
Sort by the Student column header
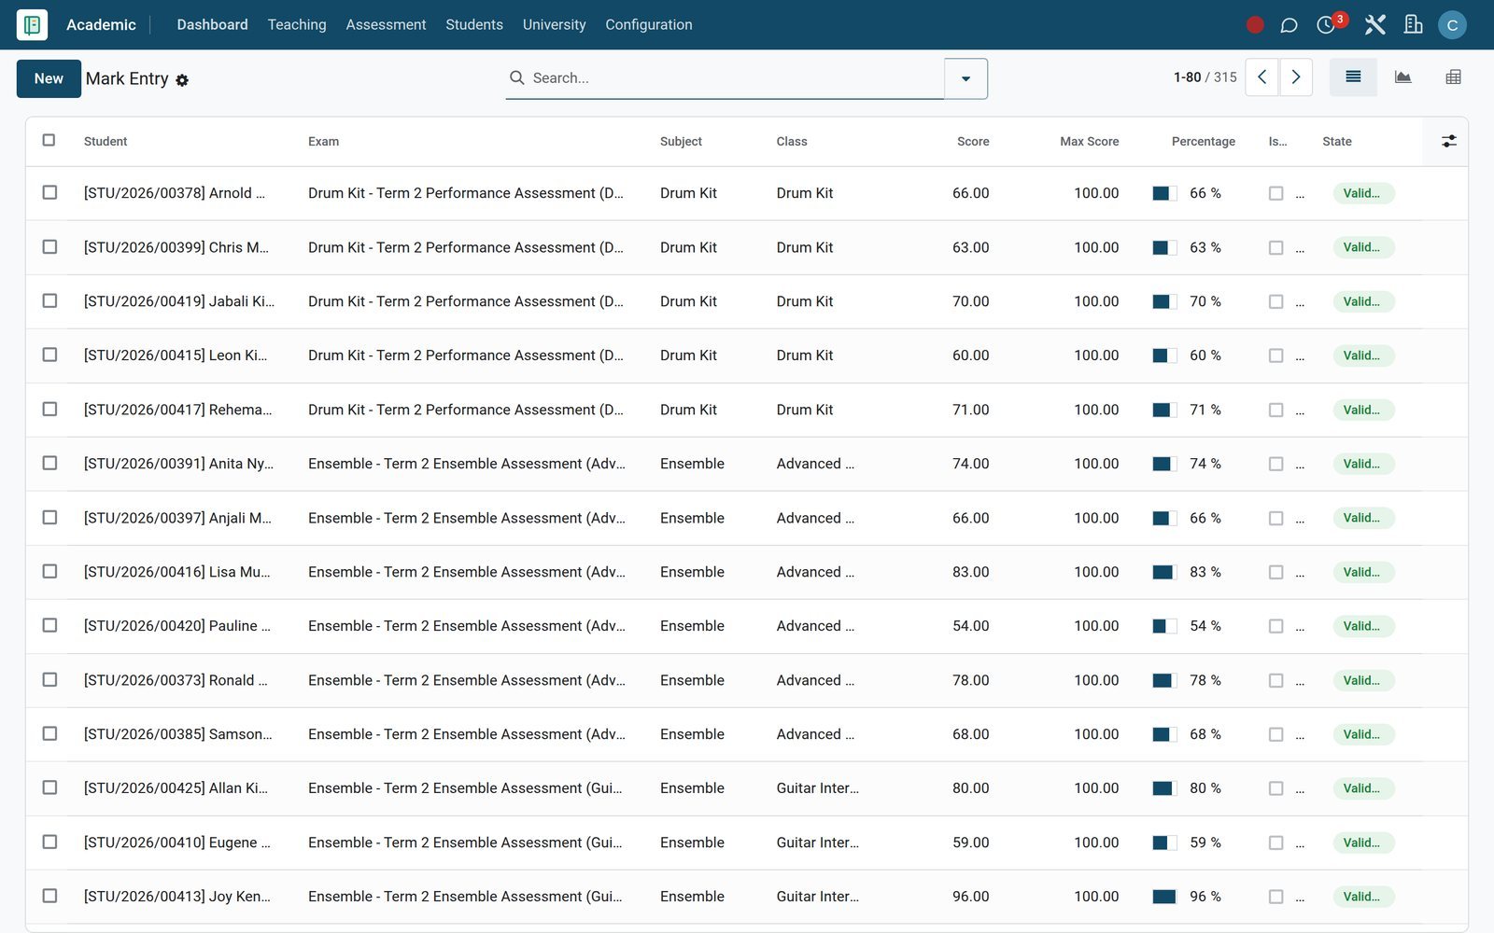(106, 142)
